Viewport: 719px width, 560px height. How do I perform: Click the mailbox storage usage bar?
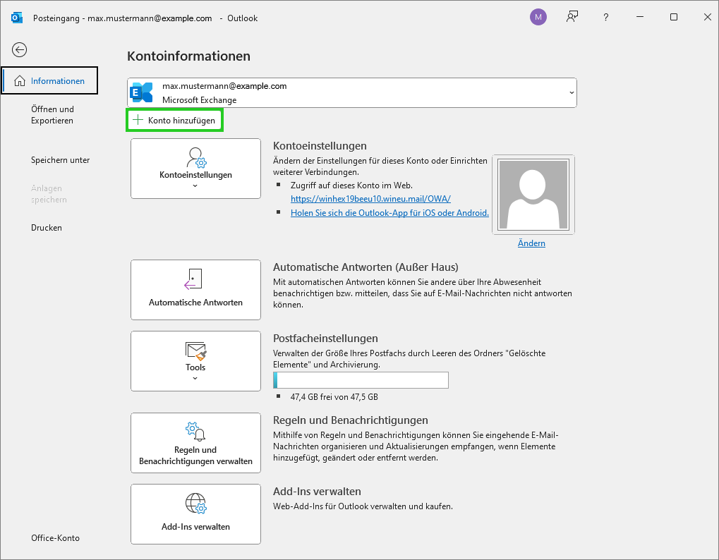click(361, 380)
